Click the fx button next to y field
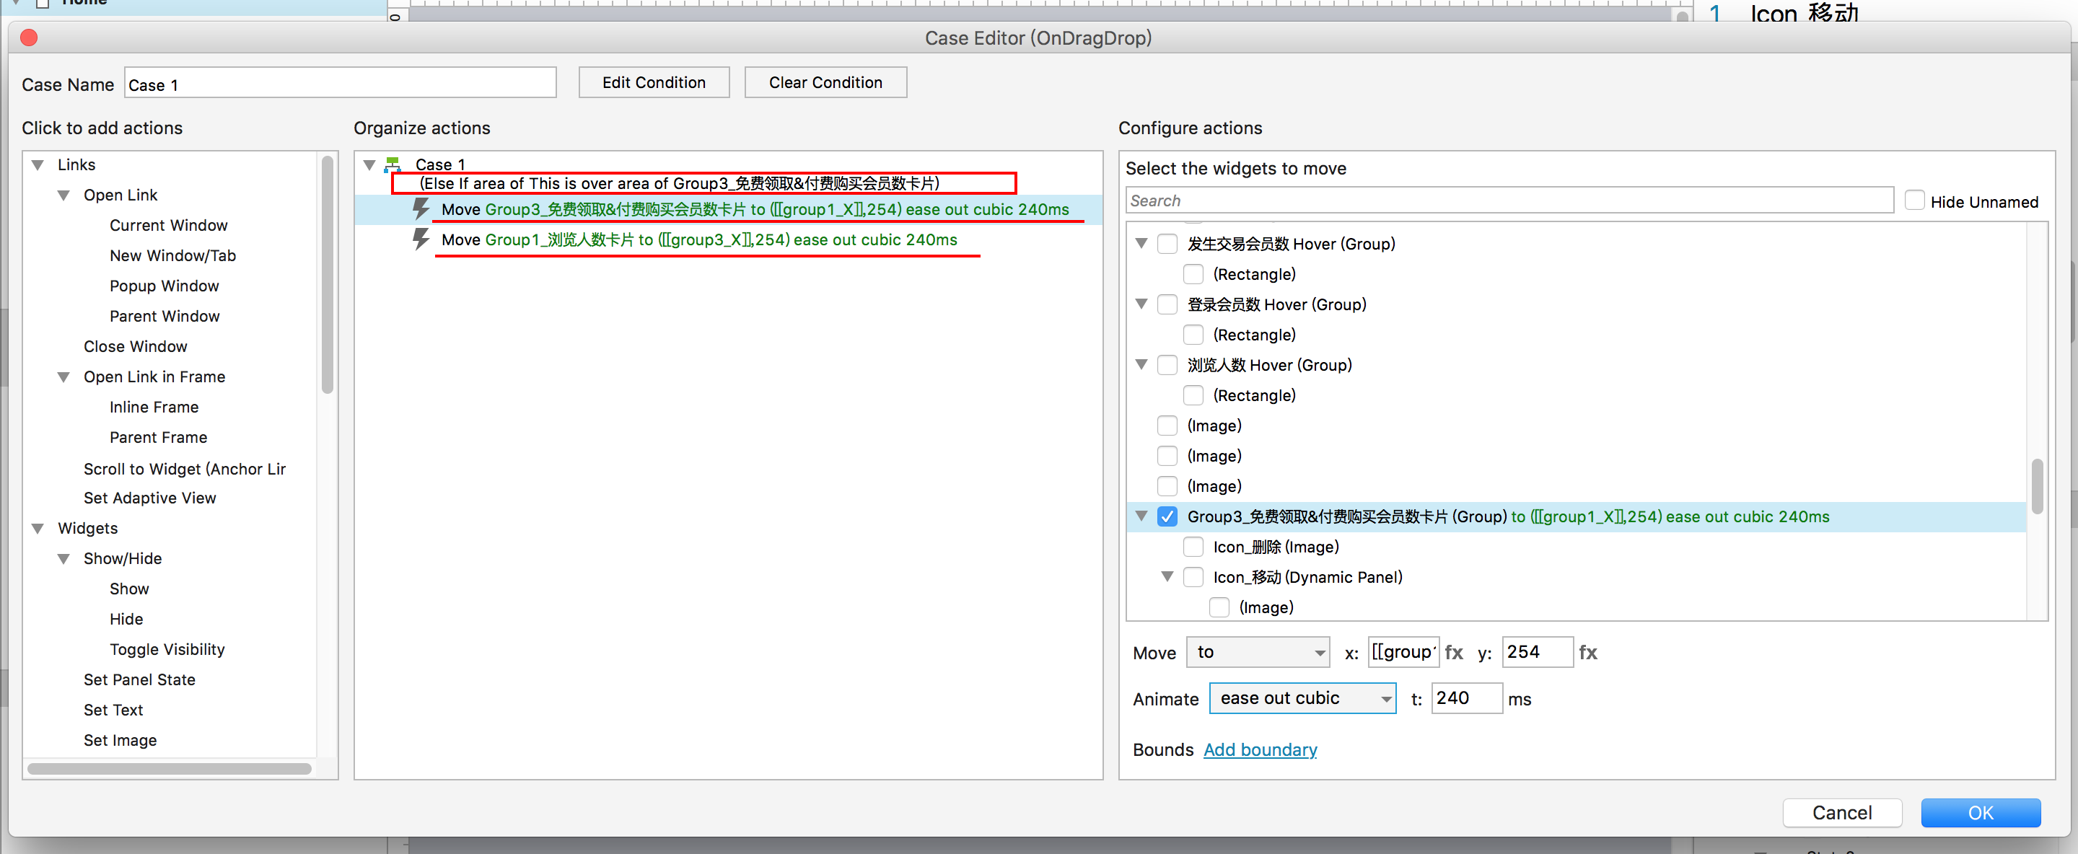This screenshot has width=2078, height=854. pos(1587,652)
